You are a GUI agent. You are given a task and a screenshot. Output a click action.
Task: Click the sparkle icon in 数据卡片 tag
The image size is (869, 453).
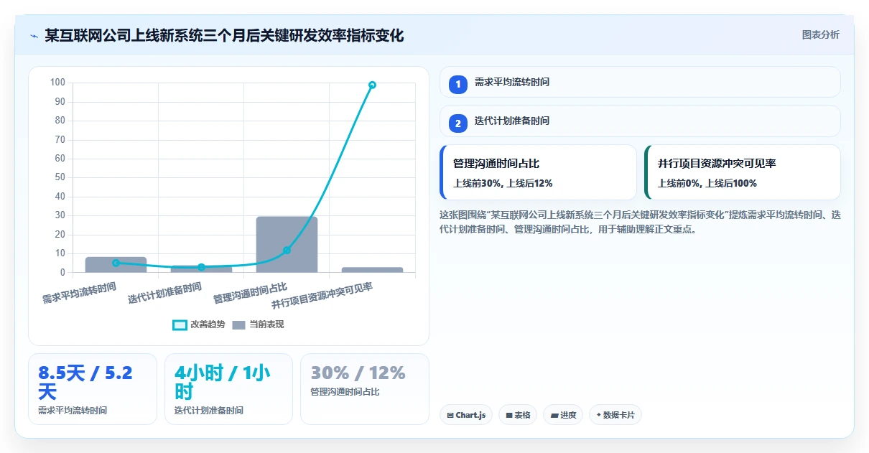[x=599, y=415]
